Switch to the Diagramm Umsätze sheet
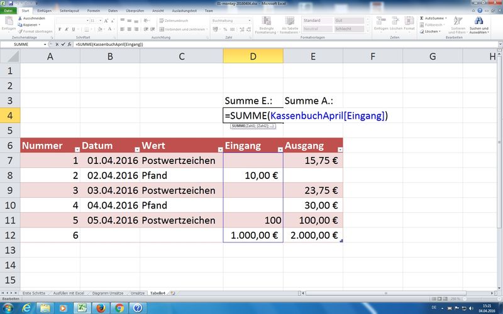This screenshot has width=503, height=314. click(x=109, y=293)
